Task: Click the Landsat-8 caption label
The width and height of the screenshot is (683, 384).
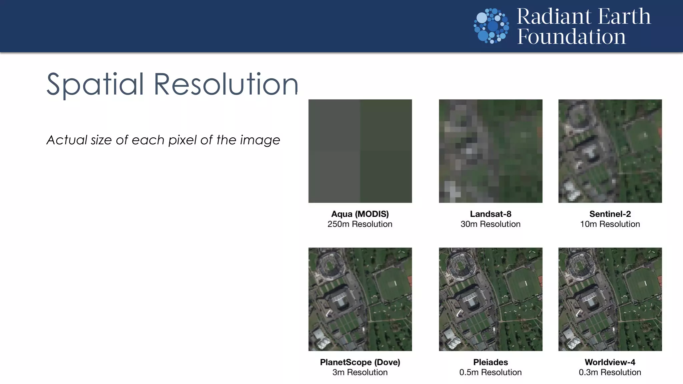Action: tap(491, 214)
